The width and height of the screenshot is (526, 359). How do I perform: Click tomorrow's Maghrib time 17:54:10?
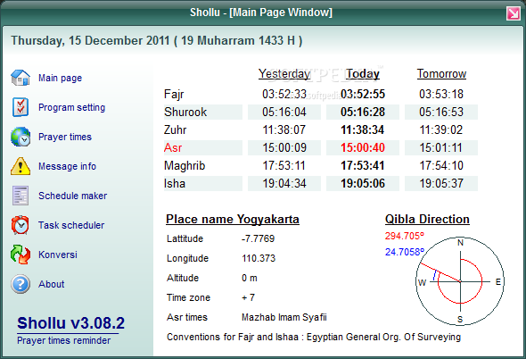pos(441,166)
